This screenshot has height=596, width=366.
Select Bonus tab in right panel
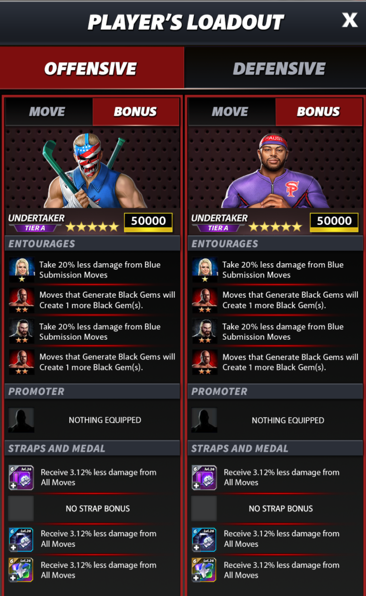319,112
